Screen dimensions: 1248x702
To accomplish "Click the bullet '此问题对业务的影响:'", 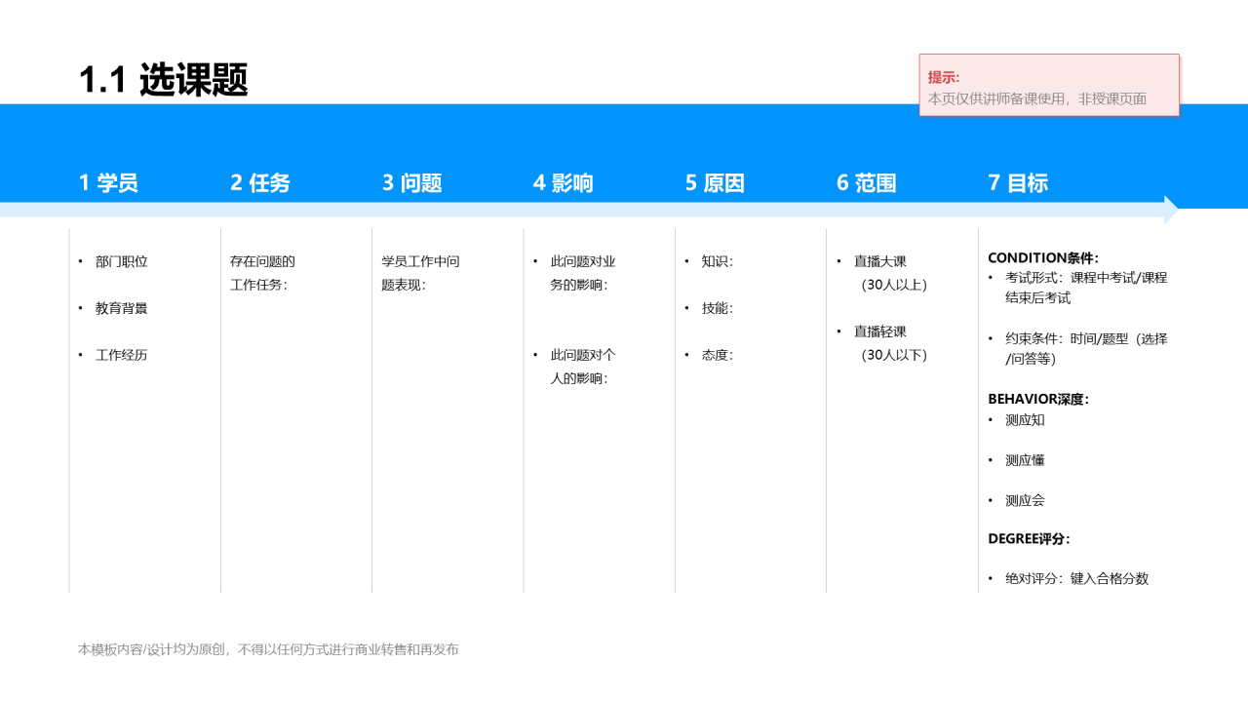I will pyautogui.click(x=583, y=273).
